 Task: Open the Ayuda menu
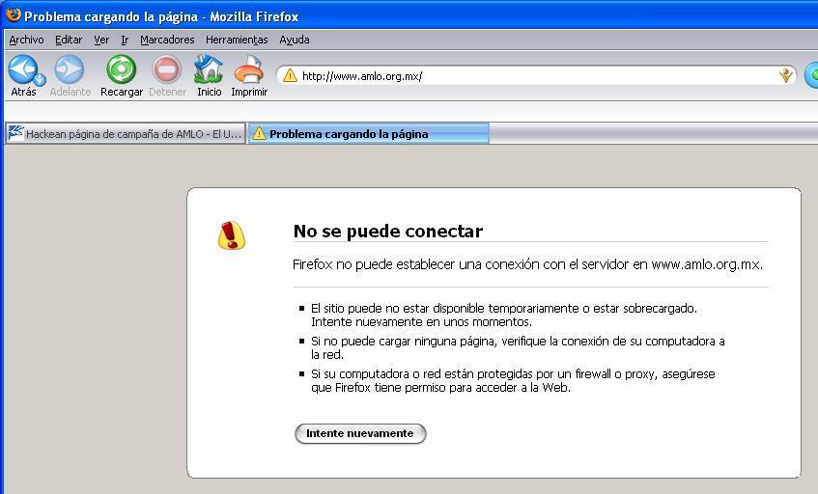[295, 40]
